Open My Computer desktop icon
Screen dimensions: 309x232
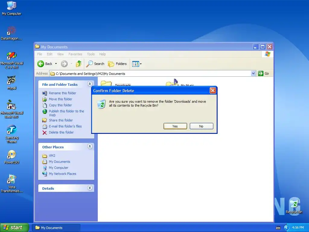tap(11, 8)
